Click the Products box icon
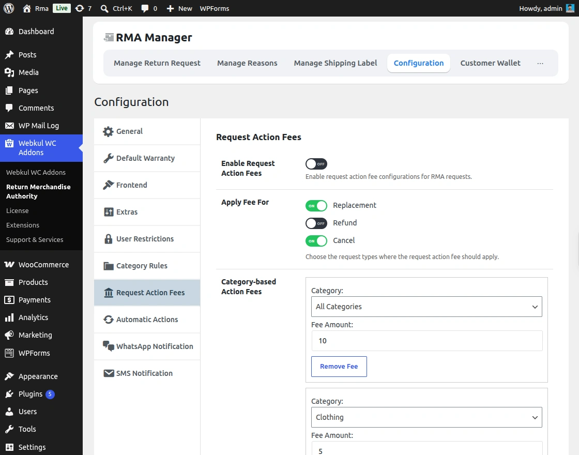This screenshot has height=455, width=579. pos(9,282)
